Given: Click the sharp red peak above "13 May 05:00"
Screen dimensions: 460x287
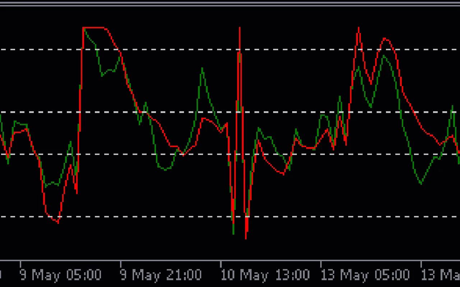Looking at the screenshot, I should (x=358, y=29).
